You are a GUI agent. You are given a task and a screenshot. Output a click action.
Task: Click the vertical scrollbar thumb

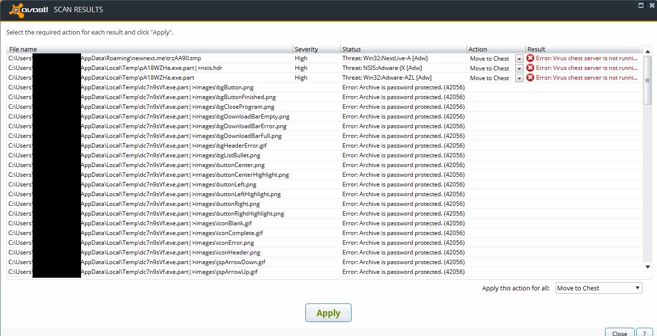(x=647, y=80)
